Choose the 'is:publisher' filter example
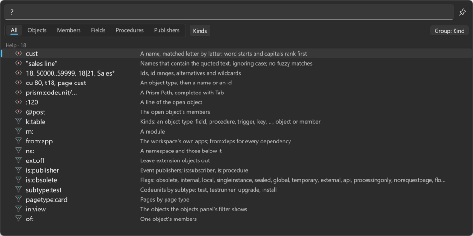473x236 pixels. [42, 170]
